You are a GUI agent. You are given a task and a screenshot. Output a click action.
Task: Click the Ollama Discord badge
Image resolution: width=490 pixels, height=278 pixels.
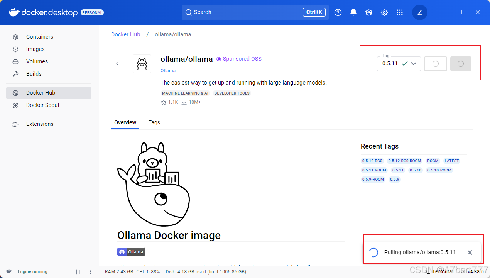pos(131,252)
